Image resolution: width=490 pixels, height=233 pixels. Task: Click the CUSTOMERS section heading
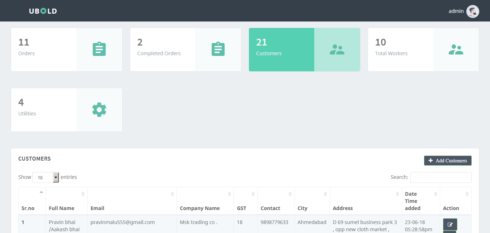[34, 159]
